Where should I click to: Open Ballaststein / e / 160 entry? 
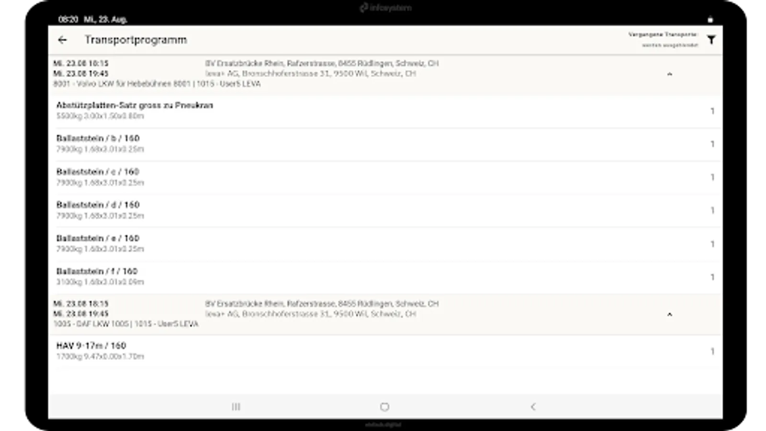point(385,244)
